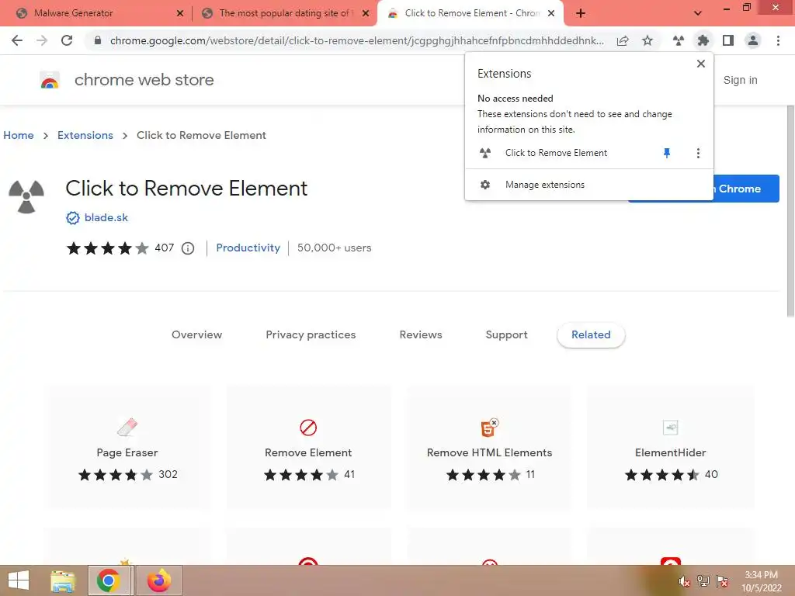Screen dimensions: 795x596
Task: Go back using the browser back arrow
Action: [x=17, y=40]
